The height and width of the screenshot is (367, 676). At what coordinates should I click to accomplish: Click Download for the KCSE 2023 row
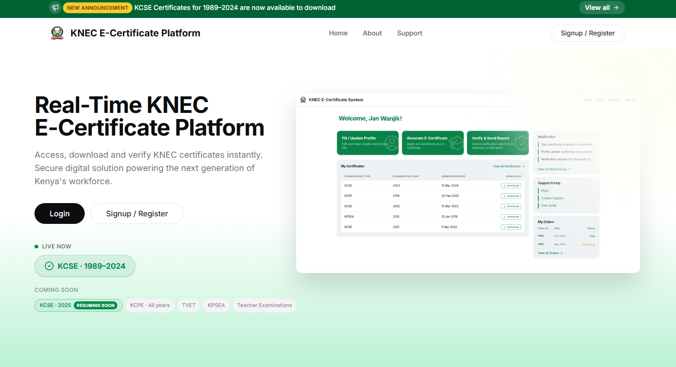[511, 186]
